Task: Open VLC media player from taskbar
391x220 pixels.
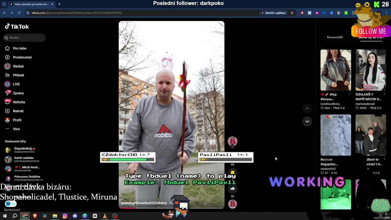Action: pos(105,216)
